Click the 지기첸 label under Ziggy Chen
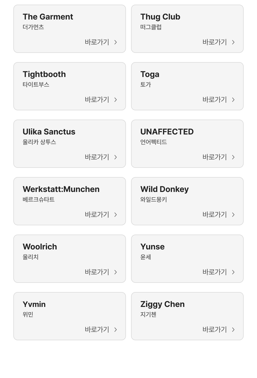This screenshot has width=257, height=378. (148, 314)
